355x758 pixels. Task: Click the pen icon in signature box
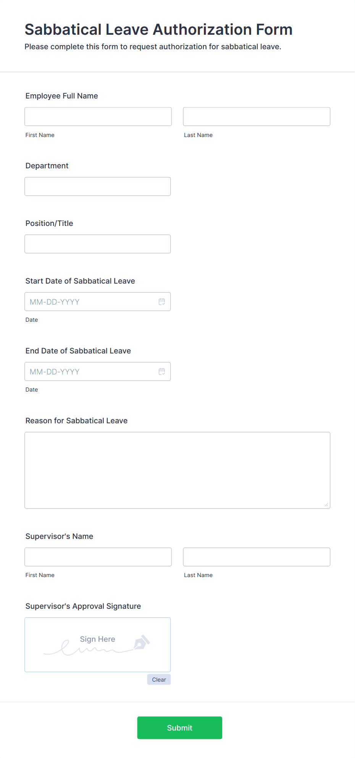142,642
